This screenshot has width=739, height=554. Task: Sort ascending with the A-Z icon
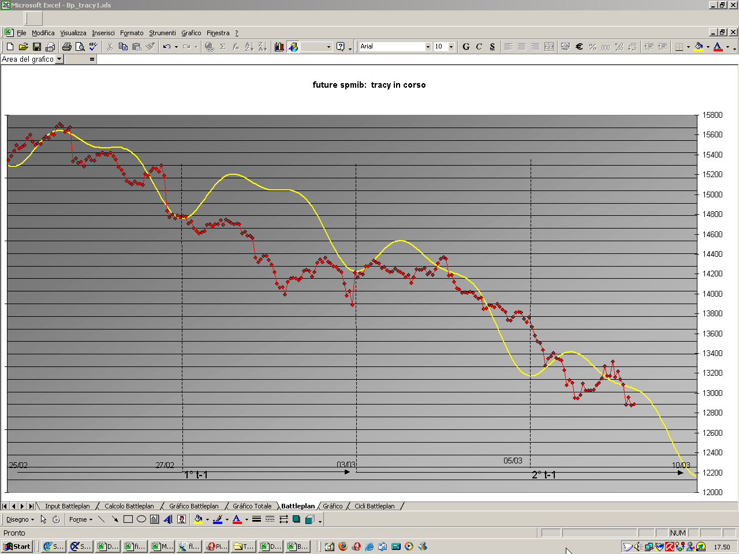pyautogui.click(x=249, y=47)
